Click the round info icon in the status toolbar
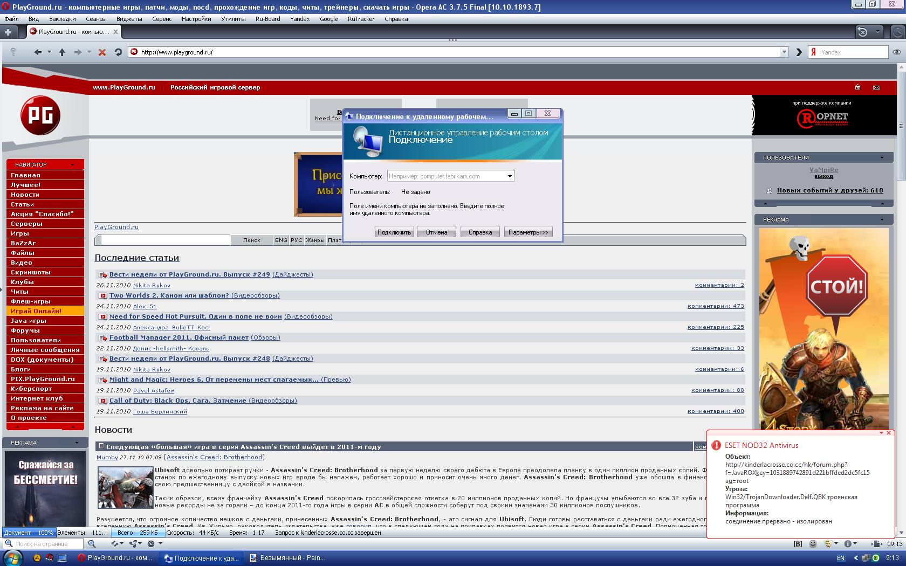906x566 pixels. (847, 544)
